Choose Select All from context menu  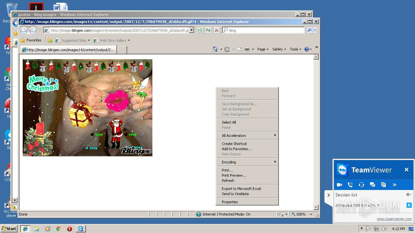pos(247,122)
